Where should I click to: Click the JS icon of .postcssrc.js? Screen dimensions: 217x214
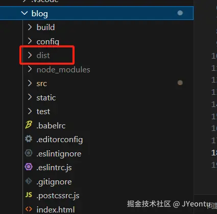[x=29, y=195]
